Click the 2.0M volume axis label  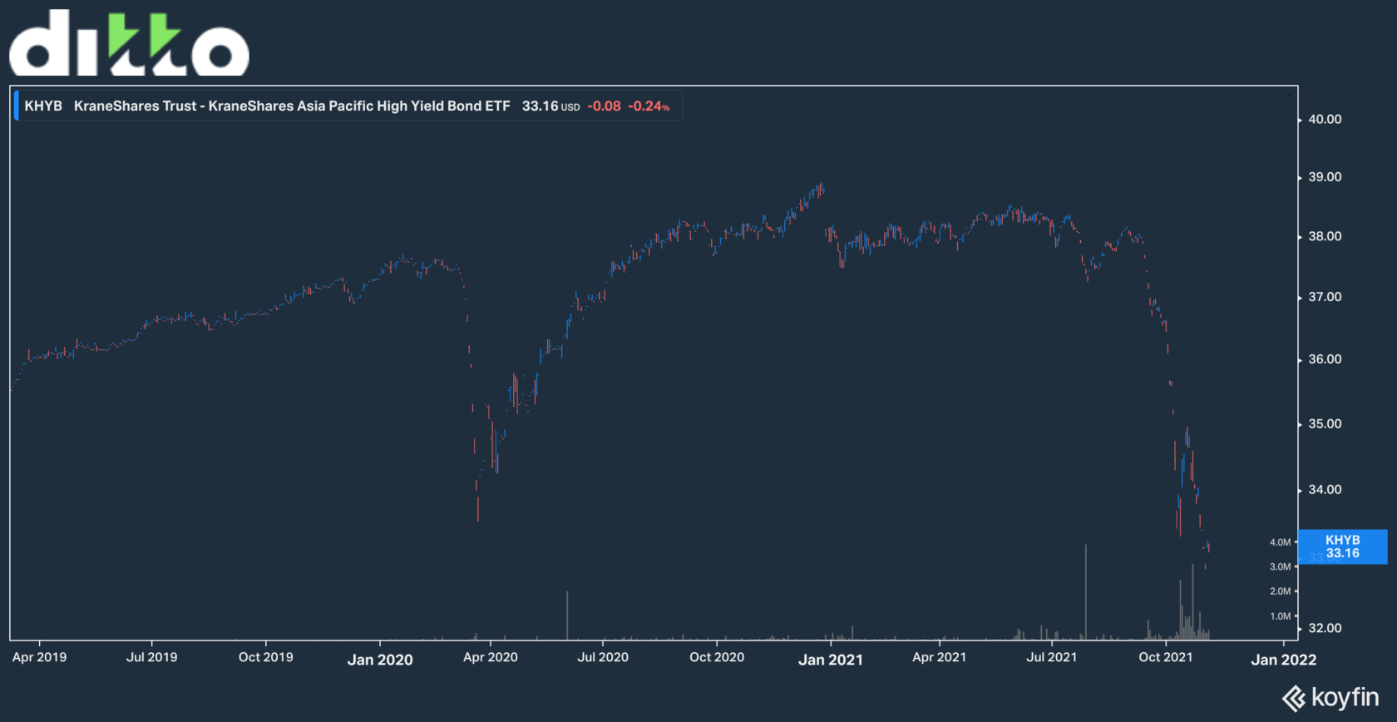coord(1280,591)
